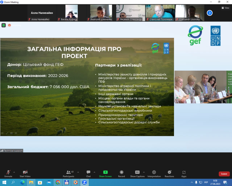Unmute the microphone
The image size is (232, 186).
[8, 174]
